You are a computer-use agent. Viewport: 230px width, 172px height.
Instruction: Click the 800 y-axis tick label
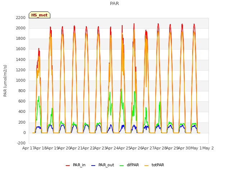point(22,91)
